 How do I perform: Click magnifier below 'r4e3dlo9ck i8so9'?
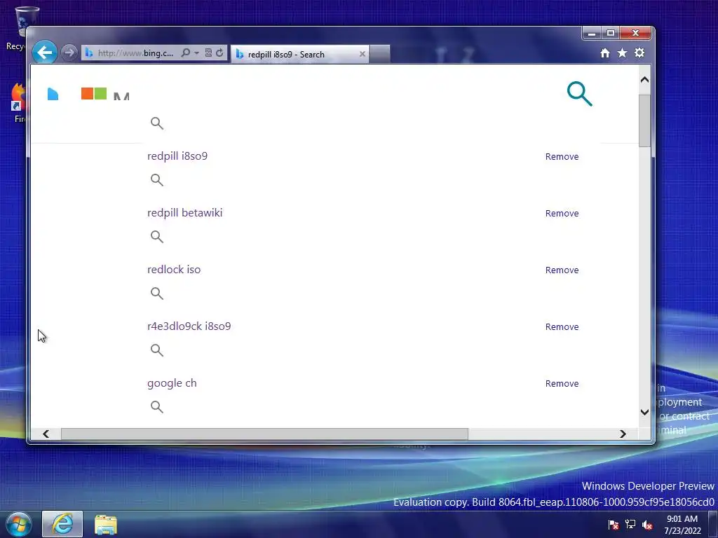coord(157,350)
